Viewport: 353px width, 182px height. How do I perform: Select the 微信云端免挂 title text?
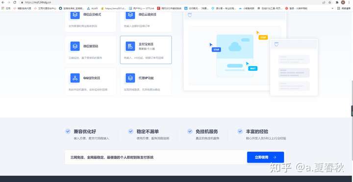point(148,15)
